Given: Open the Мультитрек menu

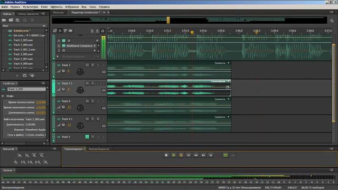Looking at the screenshot, I should tap(31, 7).
